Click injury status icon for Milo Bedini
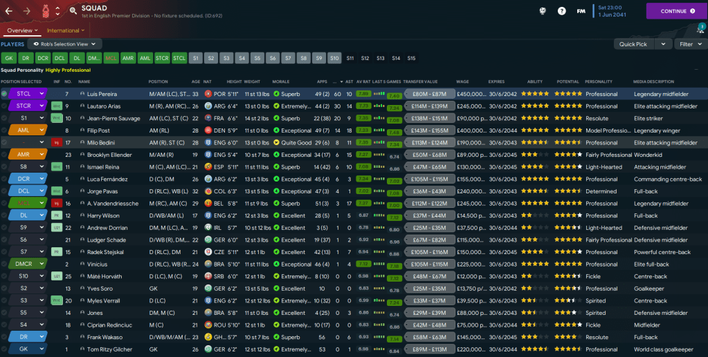 (57, 142)
